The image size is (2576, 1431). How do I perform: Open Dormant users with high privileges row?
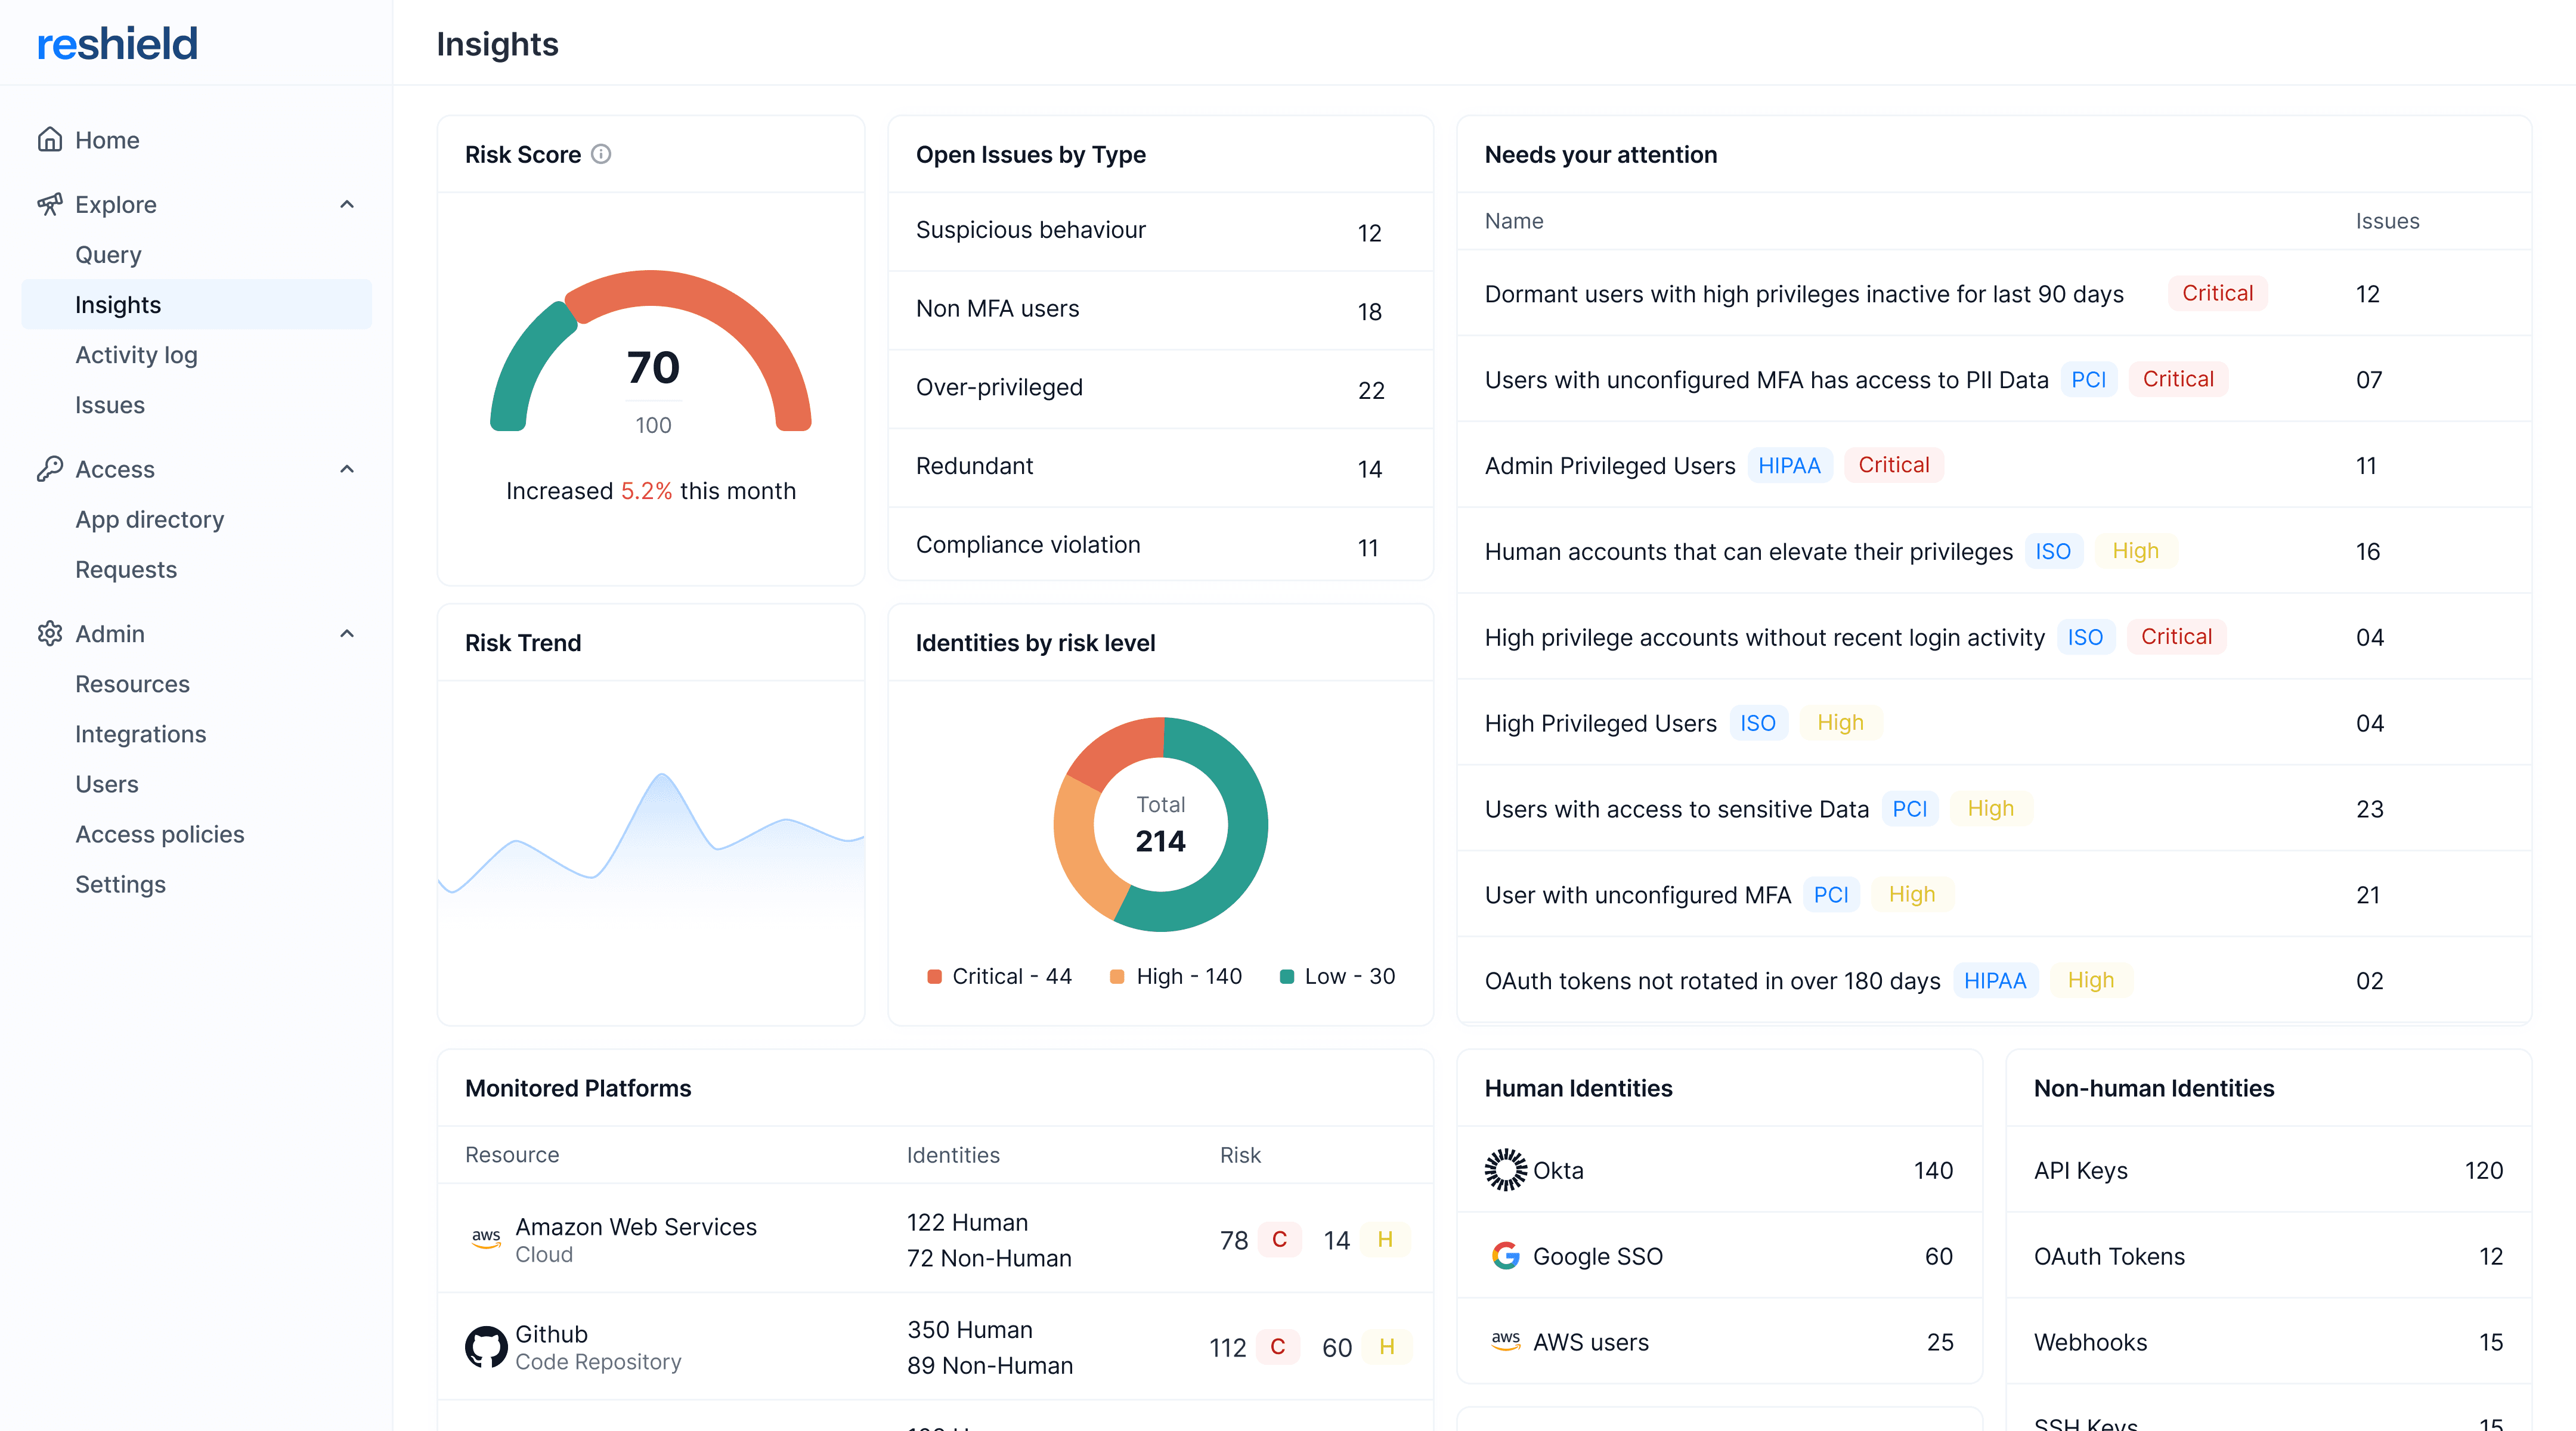click(x=1803, y=294)
